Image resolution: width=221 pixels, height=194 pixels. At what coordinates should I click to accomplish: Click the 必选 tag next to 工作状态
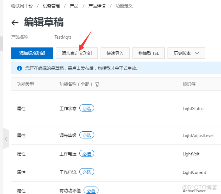click(87, 108)
